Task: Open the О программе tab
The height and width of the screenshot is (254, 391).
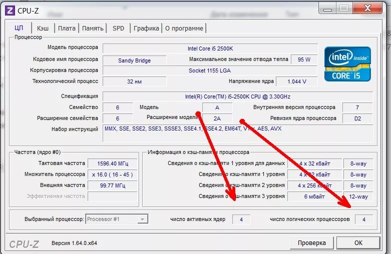Action: (184, 28)
